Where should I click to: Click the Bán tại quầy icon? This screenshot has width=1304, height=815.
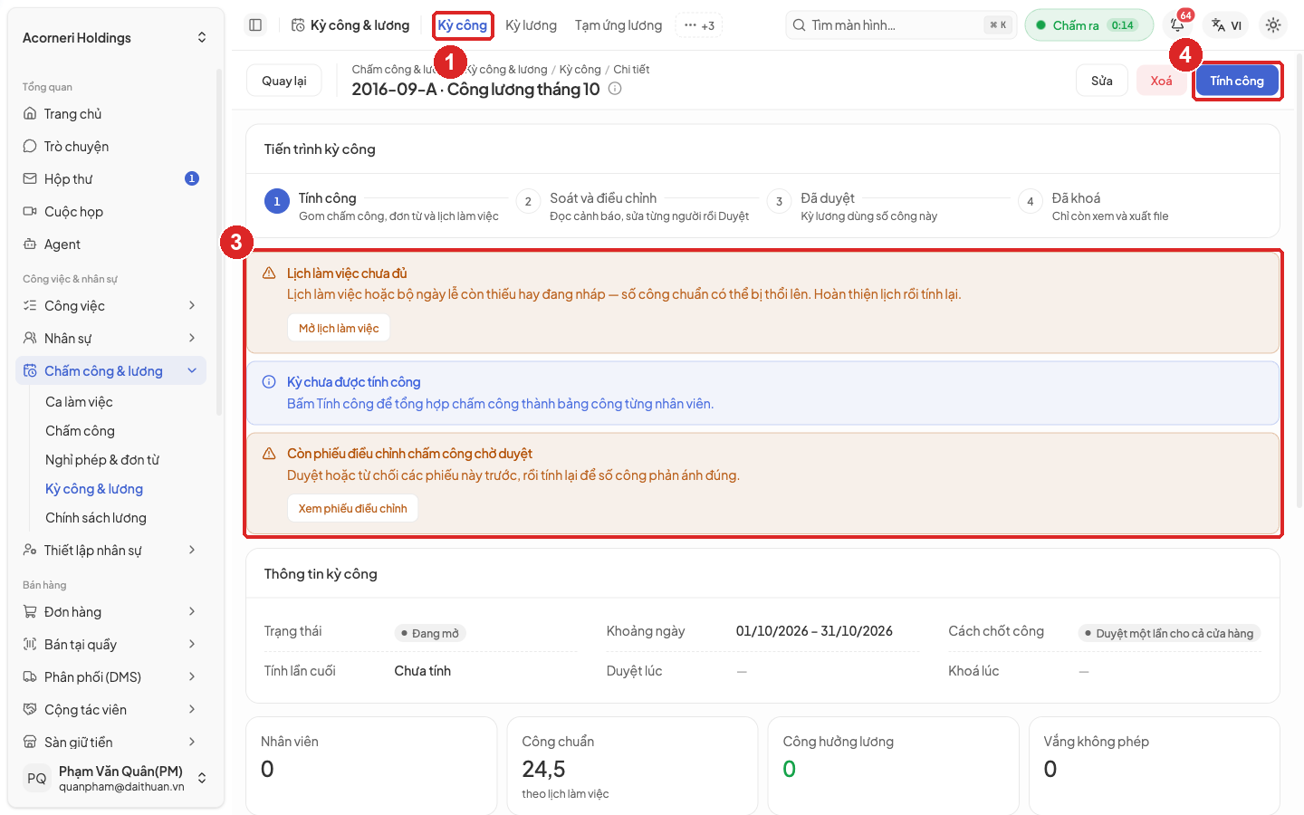pos(30,645)
